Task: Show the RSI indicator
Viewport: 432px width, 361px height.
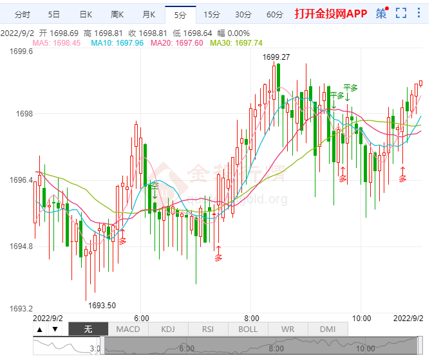Action: point(208,329)
